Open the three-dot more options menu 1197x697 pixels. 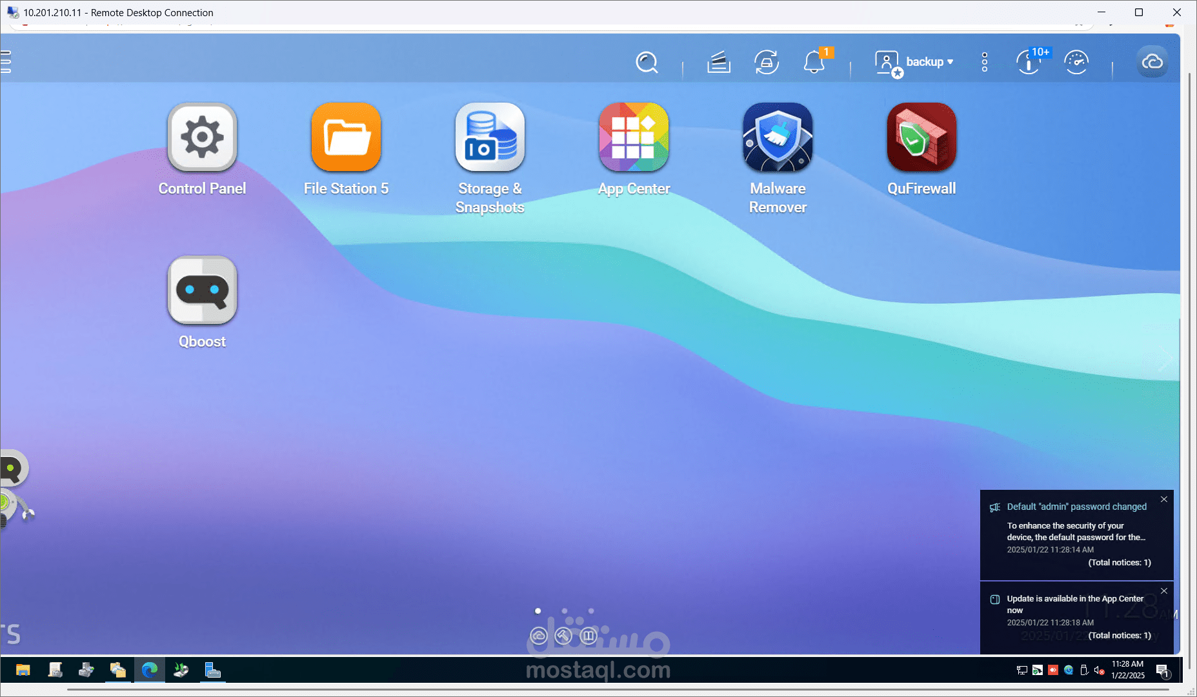(985, 62)
